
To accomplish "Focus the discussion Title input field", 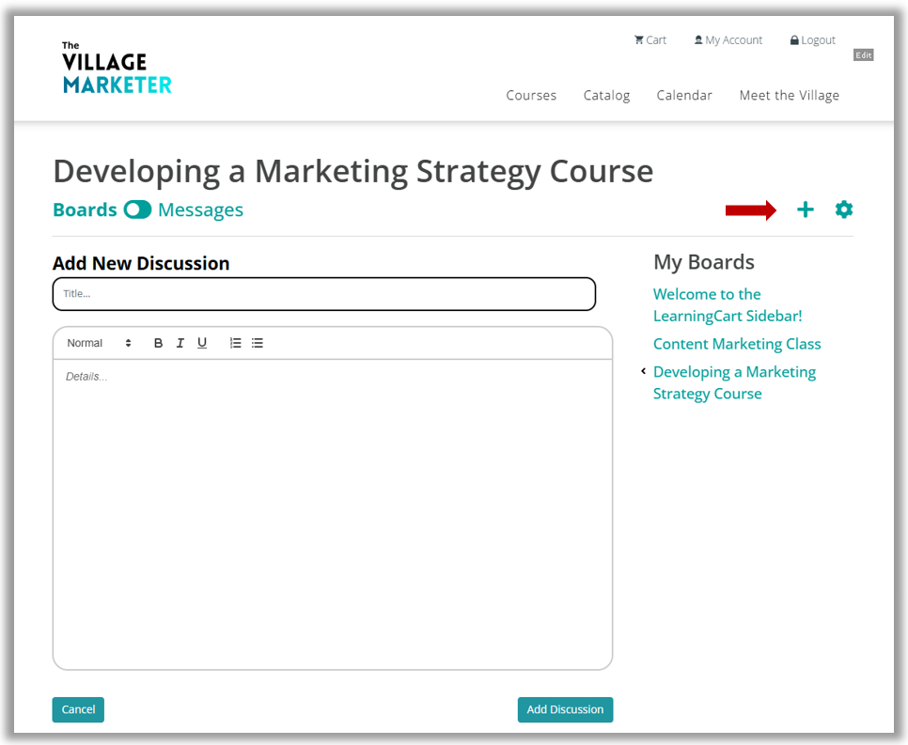I will 323,294.
